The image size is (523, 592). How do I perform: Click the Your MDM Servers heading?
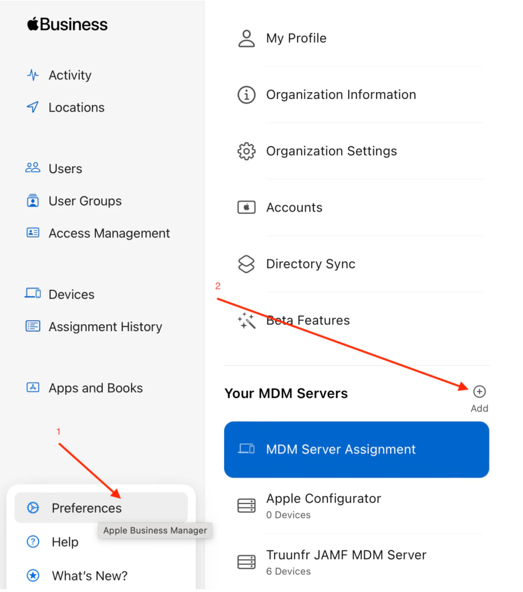[x=286, y=393]
